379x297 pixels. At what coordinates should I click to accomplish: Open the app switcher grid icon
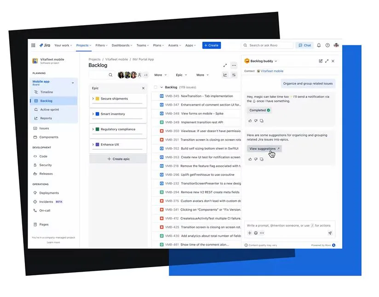34,45
